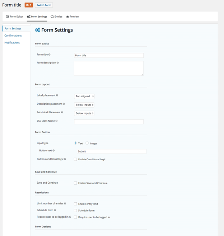The image size is (224, 236).
Task: Tick the Schedule form checkbox
Action: (75, 211)
